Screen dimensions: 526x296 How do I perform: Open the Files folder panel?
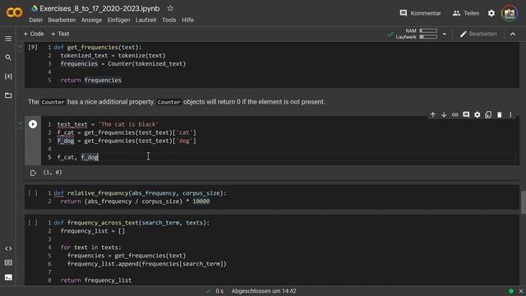[8, 95]
